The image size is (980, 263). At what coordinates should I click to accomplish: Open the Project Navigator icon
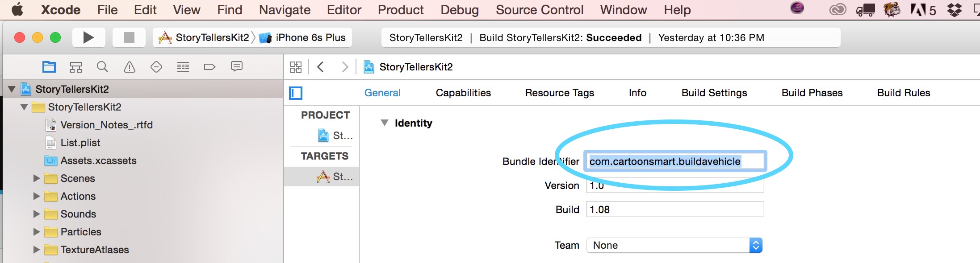click(x=49, y=67)
